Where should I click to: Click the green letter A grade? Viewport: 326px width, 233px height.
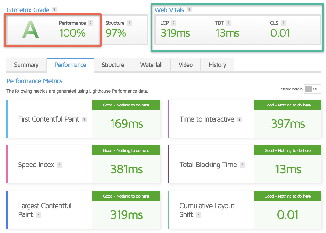coord(30,30)
